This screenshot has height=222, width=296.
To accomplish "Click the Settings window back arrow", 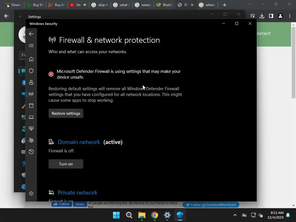I will click(x=21, y=16).
